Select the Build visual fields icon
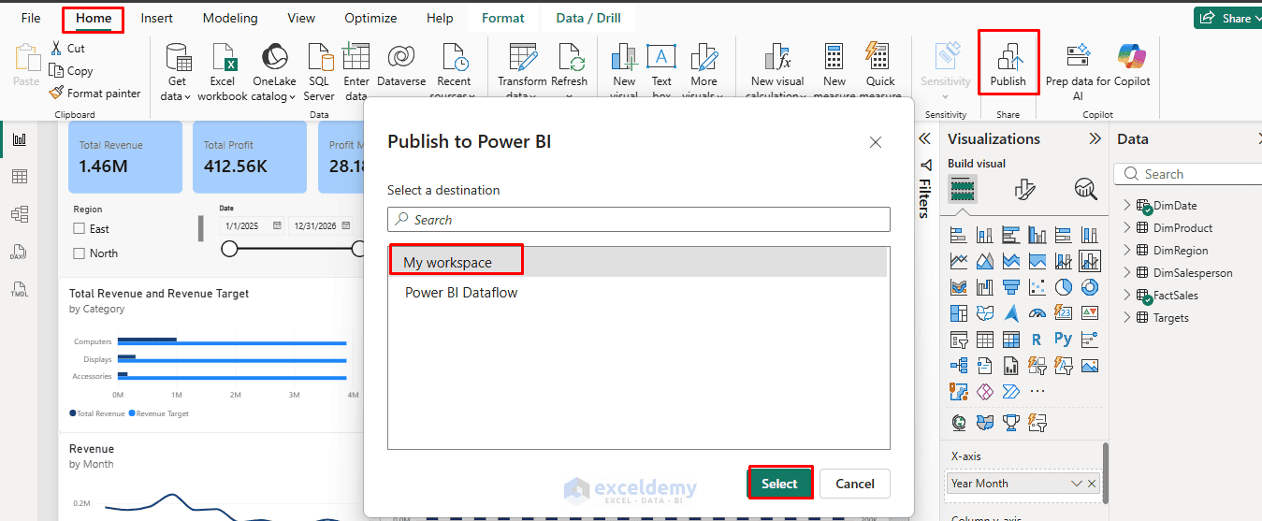1262x521 pixels. [x=962, y=189]
